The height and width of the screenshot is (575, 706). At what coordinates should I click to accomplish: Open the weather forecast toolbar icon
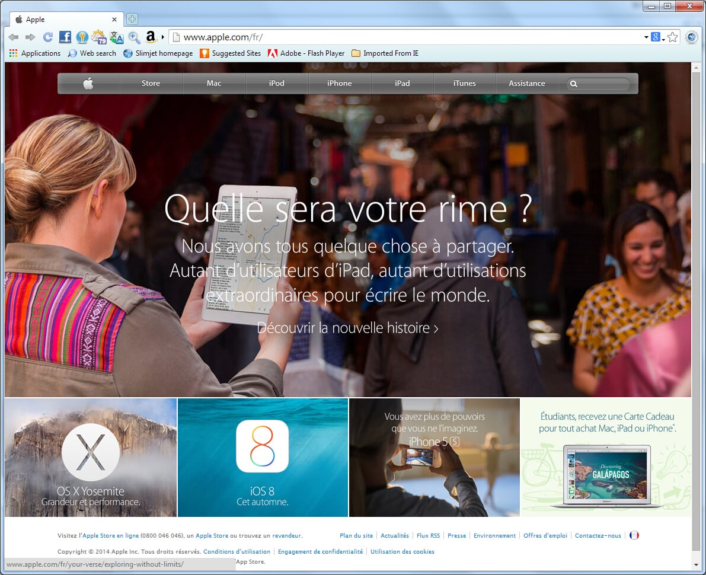98,37
